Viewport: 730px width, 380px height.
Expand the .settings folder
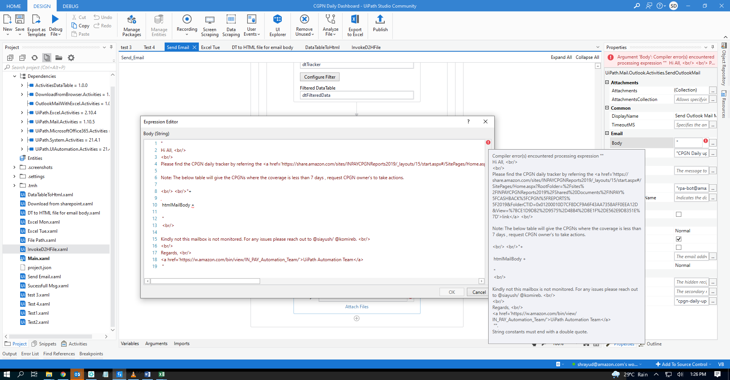pos(14,177)
